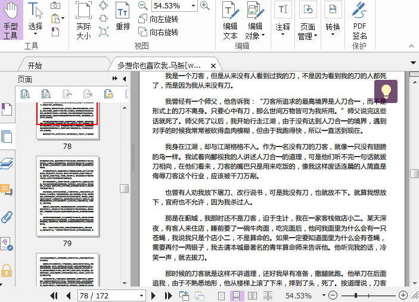Viewport: 419px width, 302px height.
Task: Open the status bar 54.53% zoom dropdown
Action: pyautogui.click(x=324, y=295)
